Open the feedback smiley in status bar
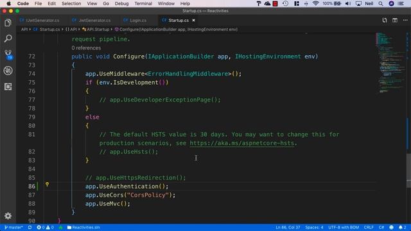 (x=391, y=227)
